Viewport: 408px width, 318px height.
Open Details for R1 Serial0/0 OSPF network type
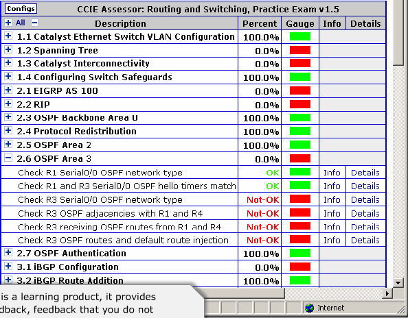click(365, 173)
